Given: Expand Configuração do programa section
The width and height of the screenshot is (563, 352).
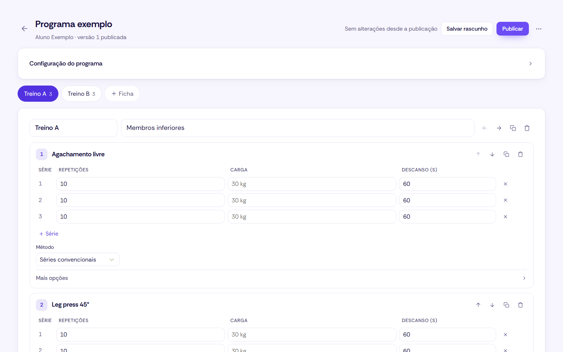Looking at the screenshot, I should 281,64.
